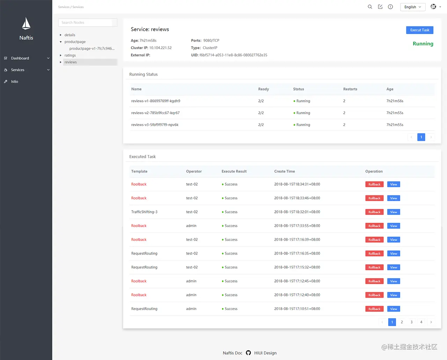Select page 1 in Running Status pagination

point(421,137)
